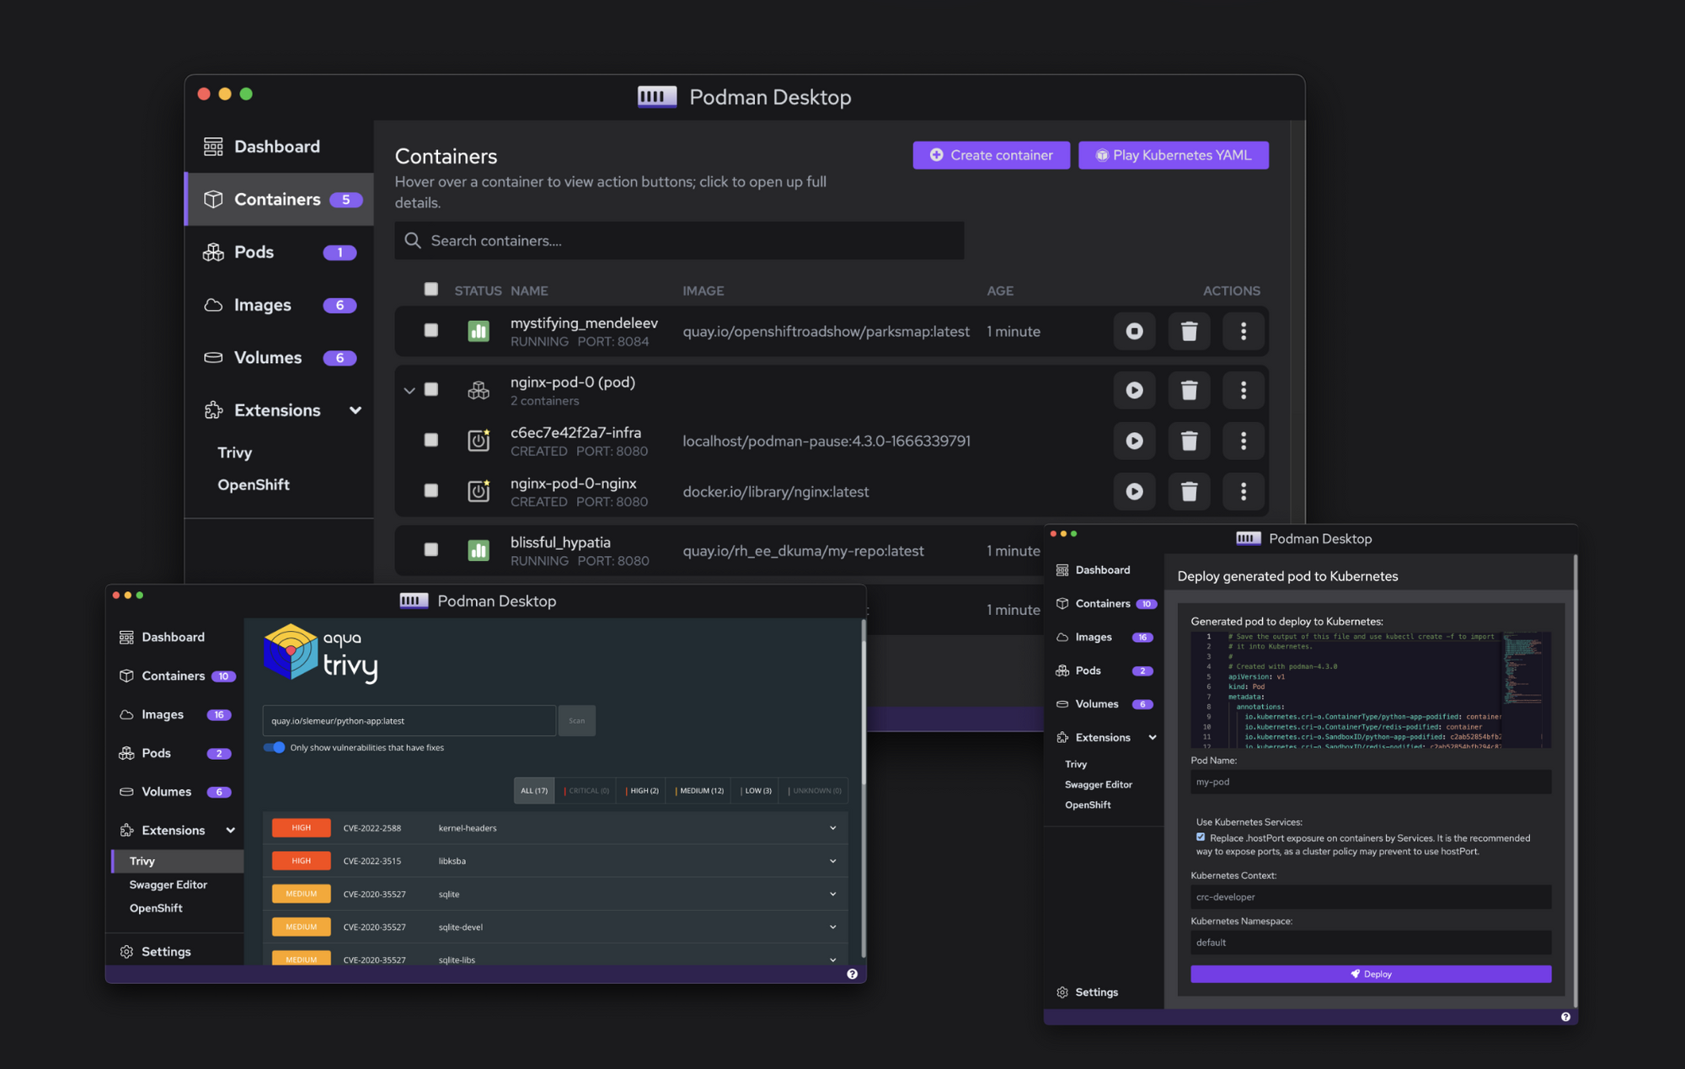The image size is (1685, 1069).
Task: Delete the nginx-pod-0 pod
Action: tap(1189, 390)
